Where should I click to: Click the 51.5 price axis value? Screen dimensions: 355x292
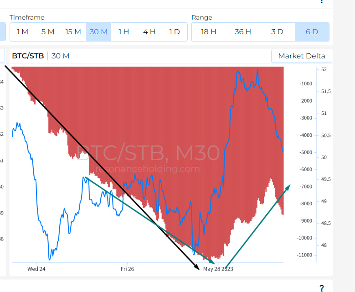326,91
